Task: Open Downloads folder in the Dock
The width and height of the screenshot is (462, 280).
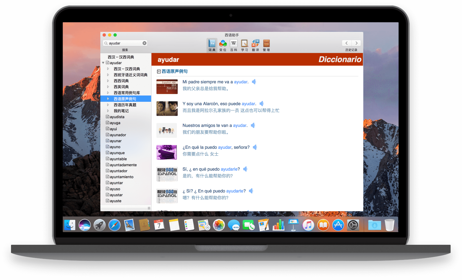Action: click(374, 225)
